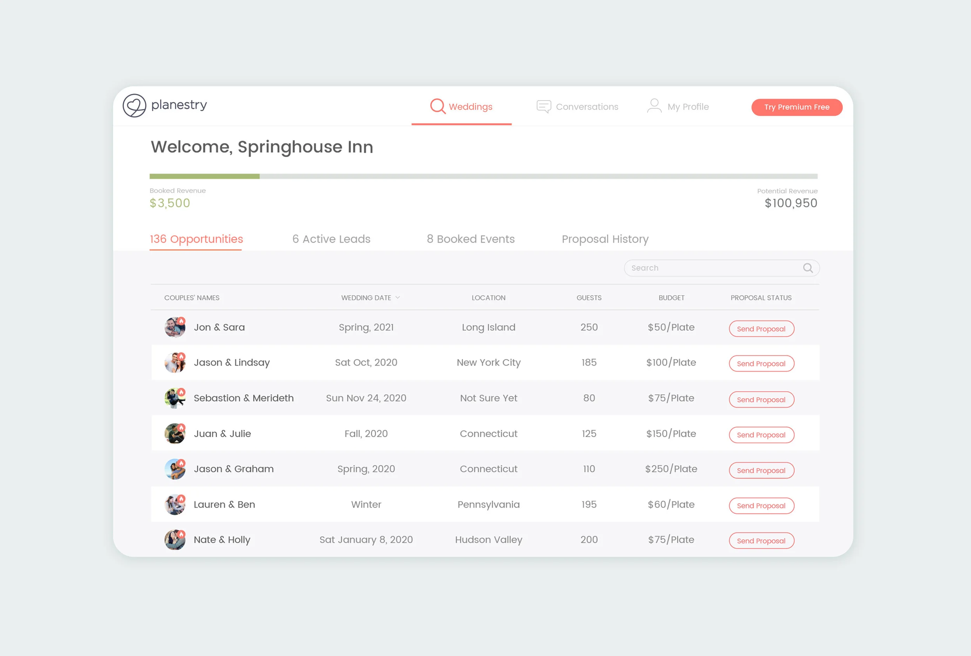971x656 pixels.
Task: Open the Proposal History tab
Action: coord(605,239)
